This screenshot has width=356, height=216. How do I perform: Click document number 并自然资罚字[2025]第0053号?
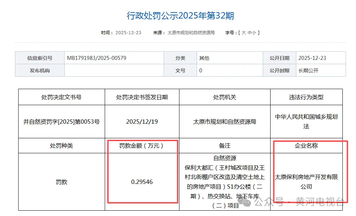61,122
